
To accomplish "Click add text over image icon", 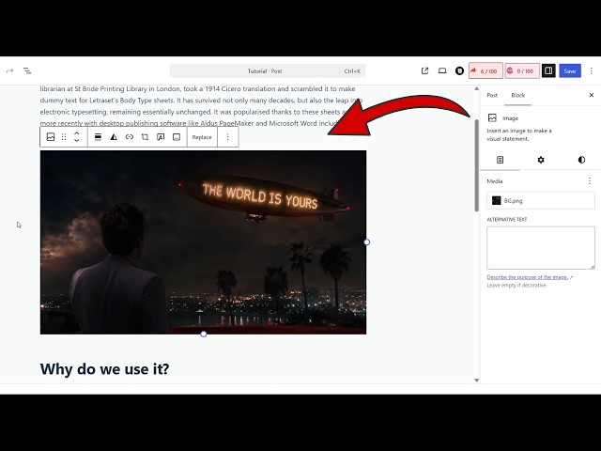I will (x=161, y=137).
